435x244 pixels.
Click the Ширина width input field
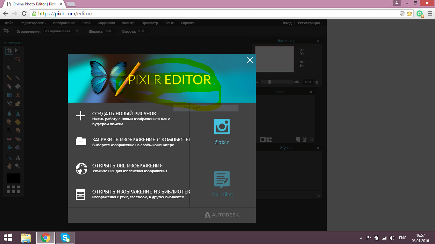click(x=110, y=31)
